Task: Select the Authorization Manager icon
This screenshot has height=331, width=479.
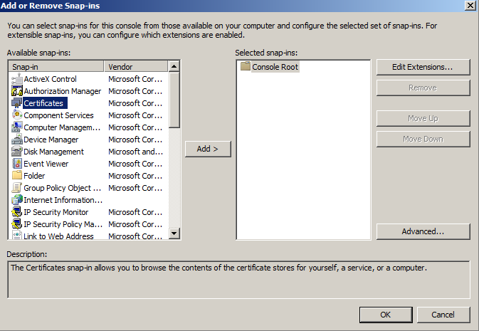Action: click(17, 91)
